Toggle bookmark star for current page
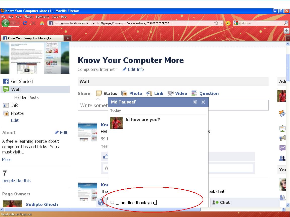290x217 pixels. (x=215, y=23)
